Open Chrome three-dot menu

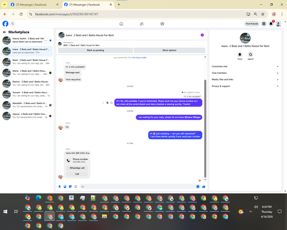click(282, 14)
